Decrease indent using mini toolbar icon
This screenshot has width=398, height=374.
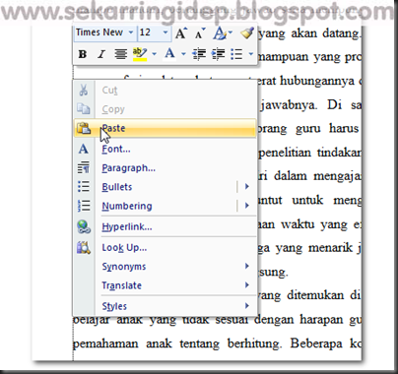click(x=199, y=54)
